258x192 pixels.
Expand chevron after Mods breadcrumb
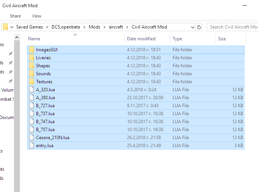pos(104,27)
